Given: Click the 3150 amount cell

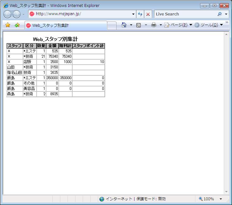Looking at the screenshot, I should pyautogui.click(x=52, y=67).
